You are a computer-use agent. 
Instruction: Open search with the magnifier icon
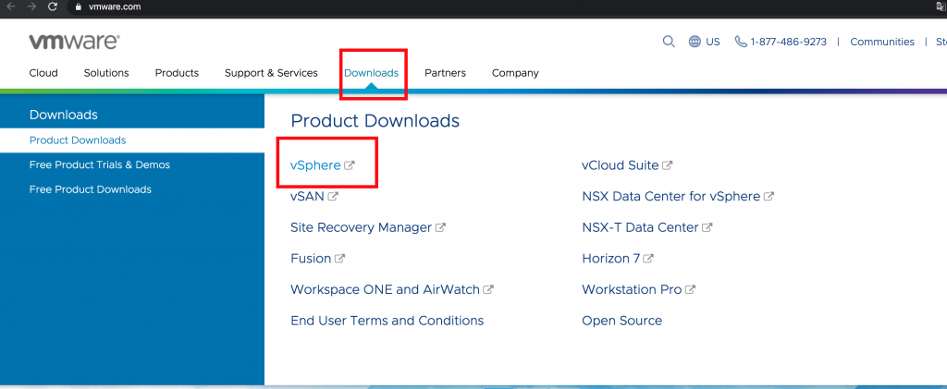coord(669,42)
